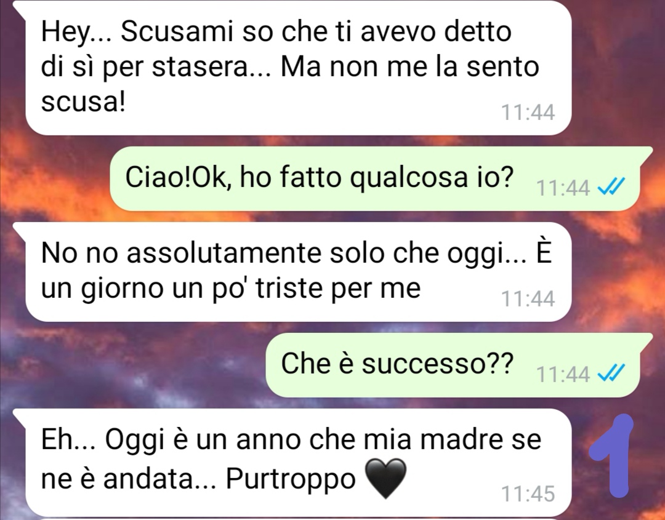The height and width of the screenshot is (520, 665).
Task: Tap read receipt ticks on 'Ciao!Ok' message
Action: click(x=611, y=186)
